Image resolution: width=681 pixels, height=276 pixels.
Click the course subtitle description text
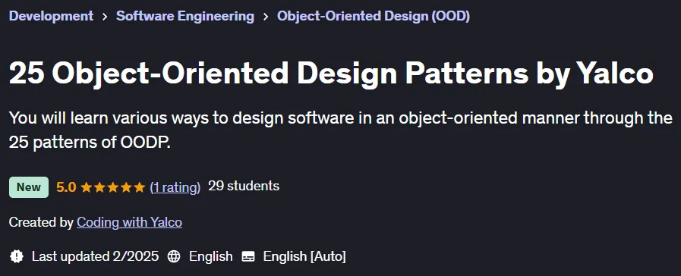[340, 130]
